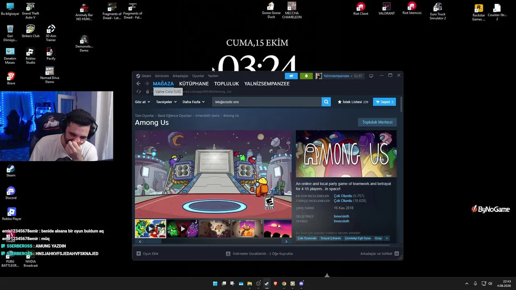
Task: Select the VALORANT desktop shortcut
Action: pyautogui.click(x=386, y=9)
